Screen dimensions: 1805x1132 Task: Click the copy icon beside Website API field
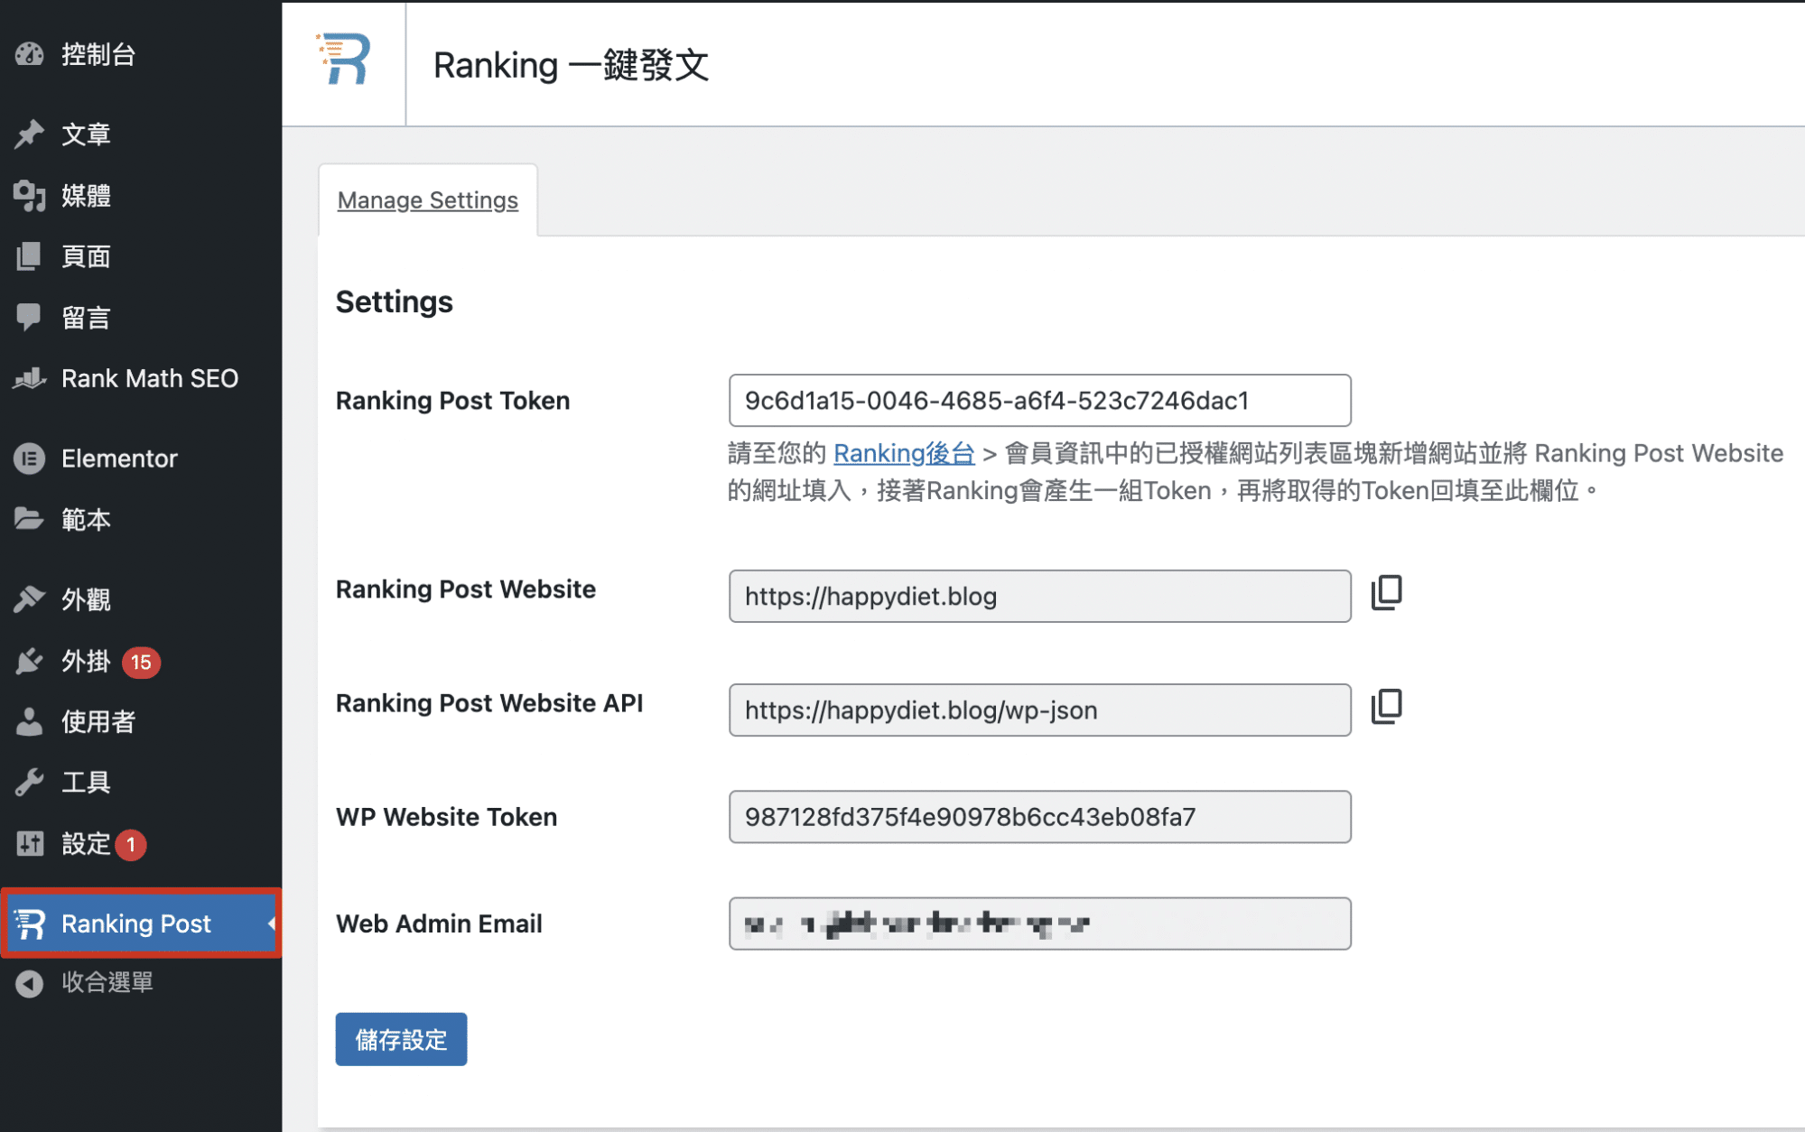pos(1386,707)
